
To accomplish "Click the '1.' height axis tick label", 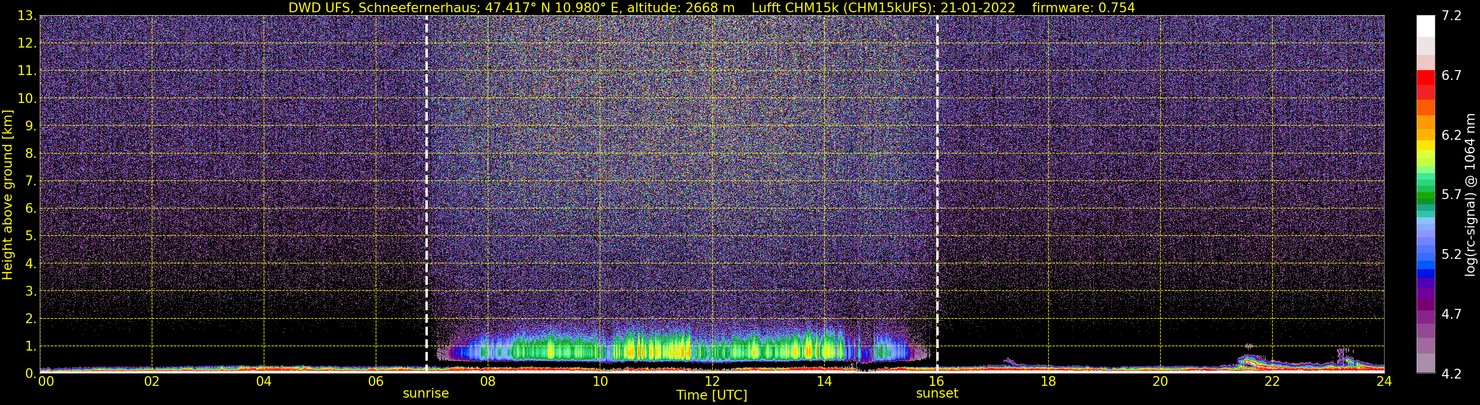I will tap(30, 346).
